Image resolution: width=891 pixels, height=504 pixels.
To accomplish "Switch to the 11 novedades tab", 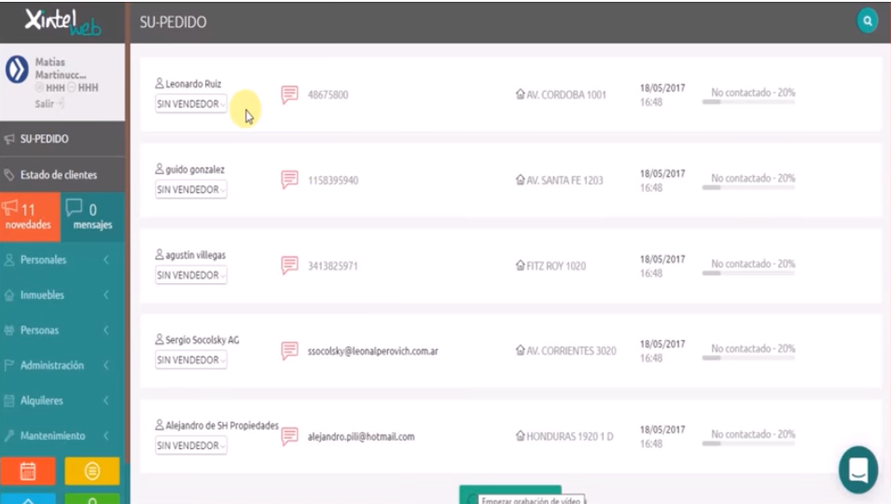I will point(30,216).
